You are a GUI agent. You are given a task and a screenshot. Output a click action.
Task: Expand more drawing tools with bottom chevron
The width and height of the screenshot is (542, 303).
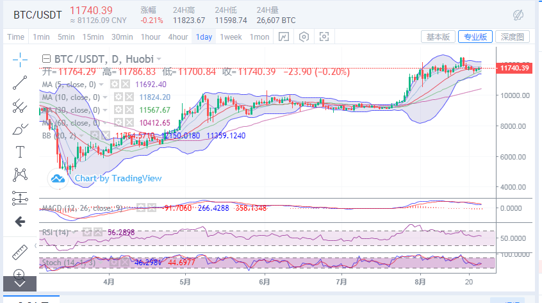20,284
